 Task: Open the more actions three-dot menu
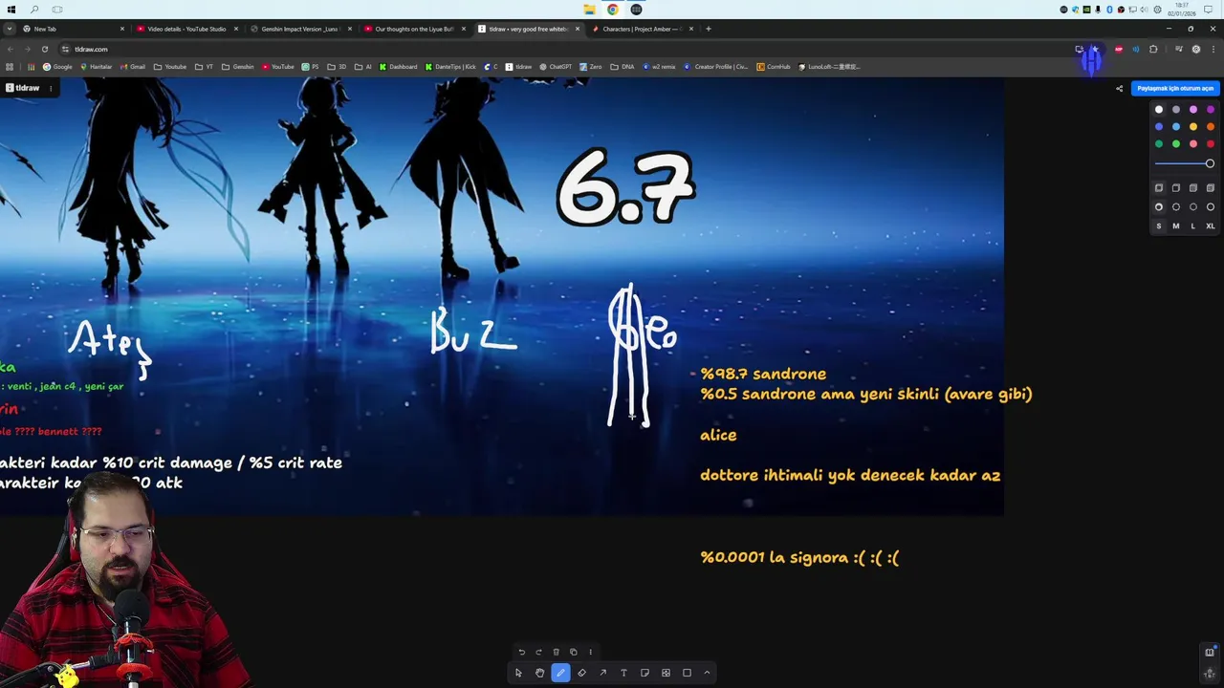tap(590, 652)
